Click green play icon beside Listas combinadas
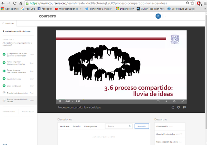207x145 pixels. [x=4, y=86]
